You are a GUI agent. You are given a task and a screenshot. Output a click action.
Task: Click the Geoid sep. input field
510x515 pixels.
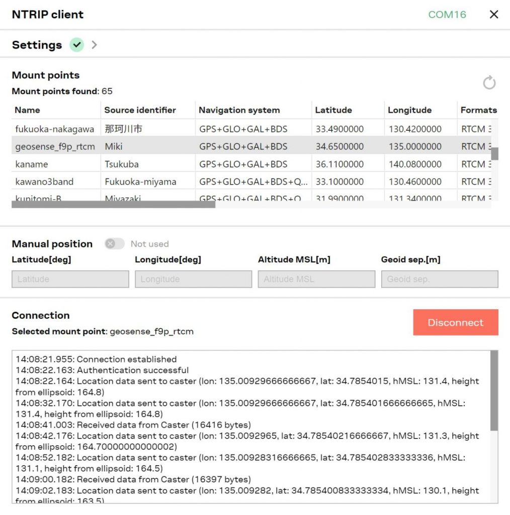point(440,279)
